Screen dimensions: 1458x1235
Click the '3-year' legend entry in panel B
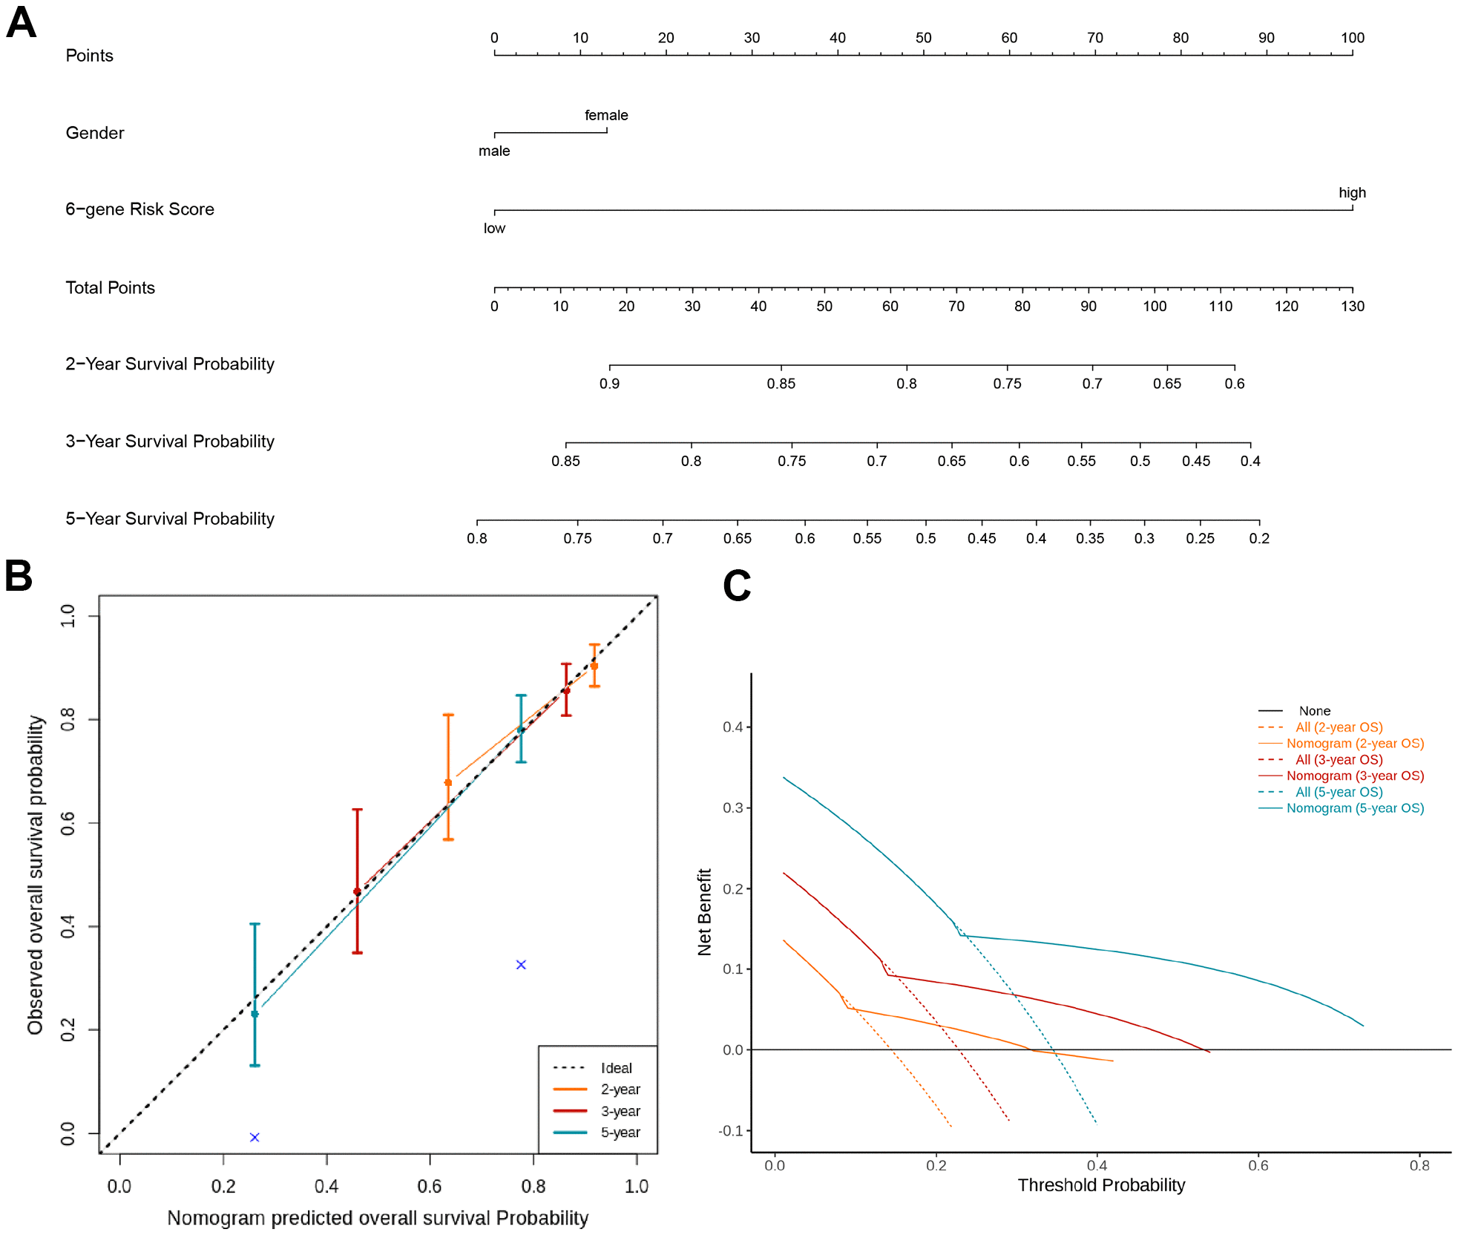620,1111
